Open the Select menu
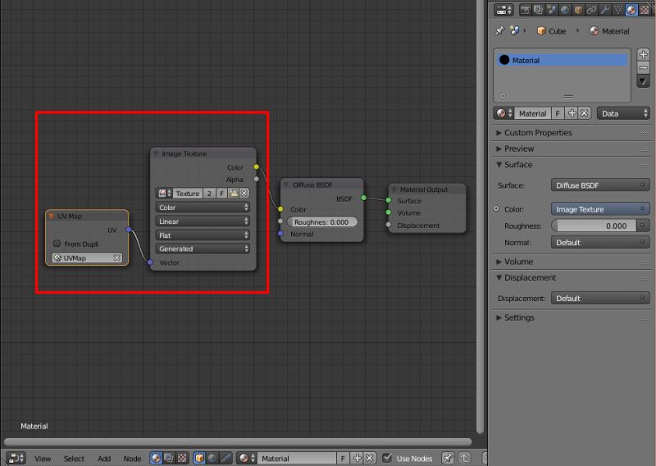 [74, 459]
